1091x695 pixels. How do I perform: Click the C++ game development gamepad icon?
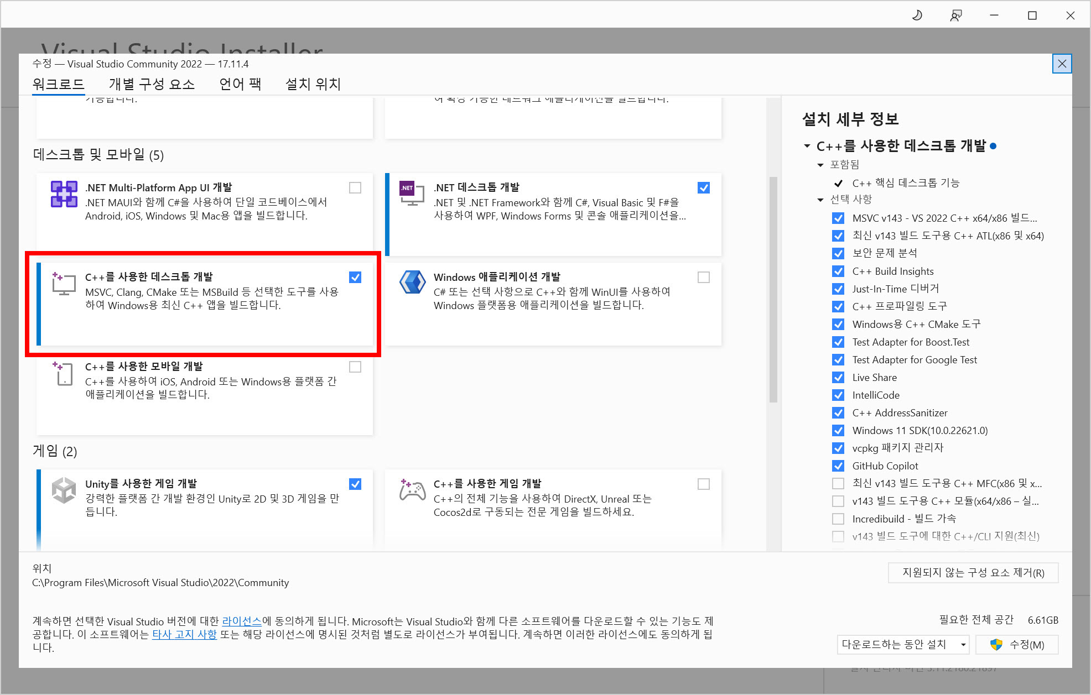412,490
